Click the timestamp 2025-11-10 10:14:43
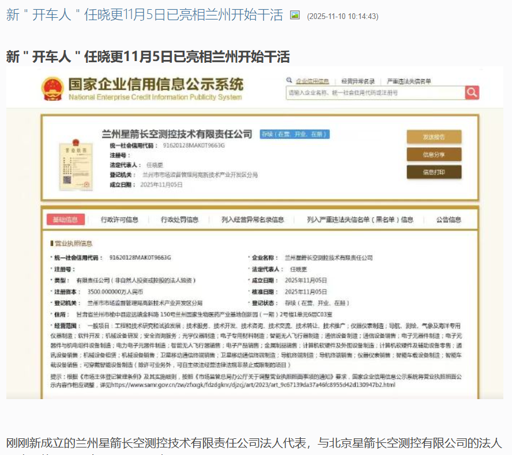Image resolution: width=512 pixels, height=455 pixels. click(x=342, y=16)
